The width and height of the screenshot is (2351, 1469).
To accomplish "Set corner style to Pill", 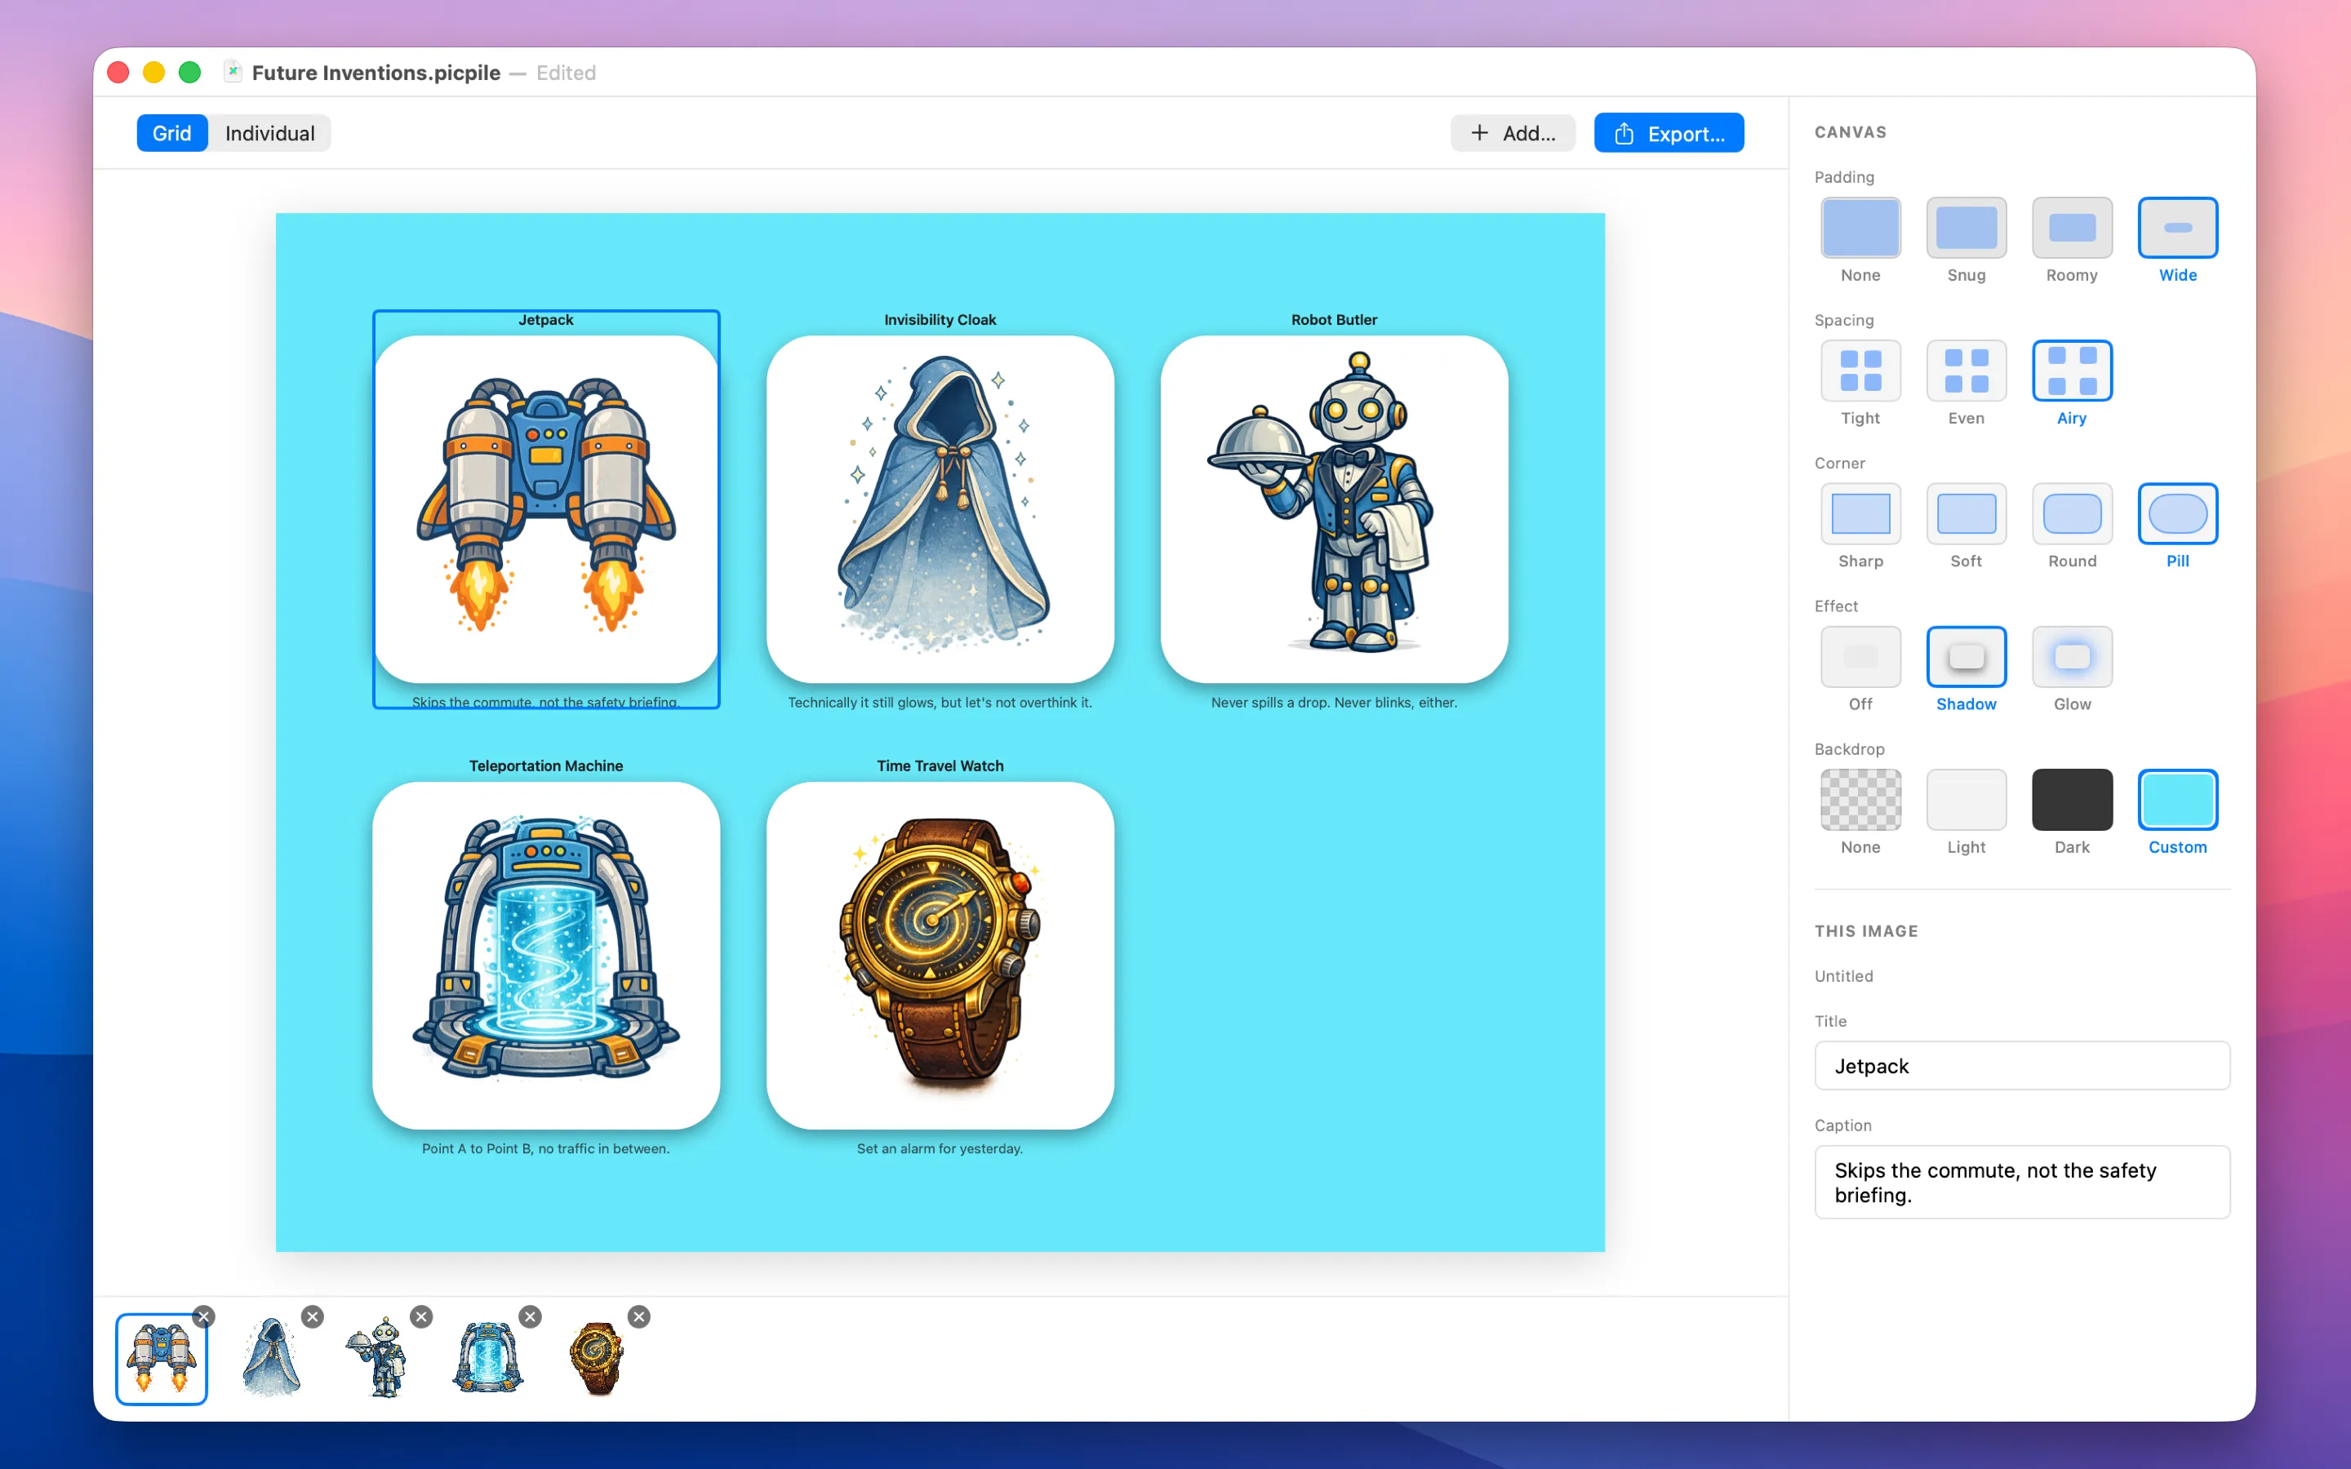I will tap(2177, 513).
